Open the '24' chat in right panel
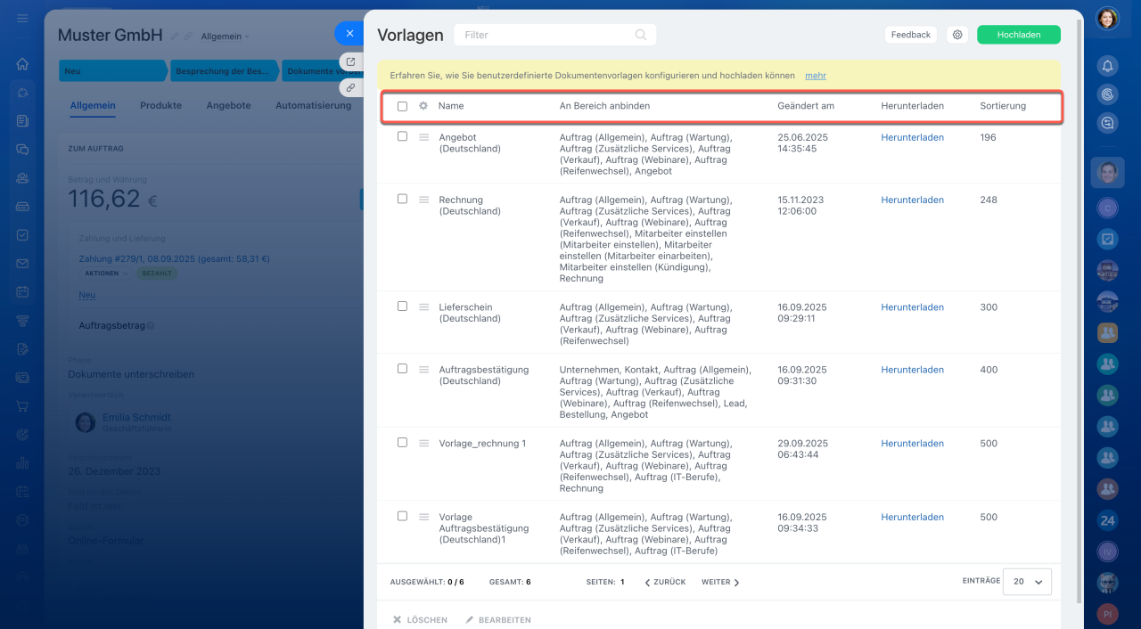 point(1107,520)
